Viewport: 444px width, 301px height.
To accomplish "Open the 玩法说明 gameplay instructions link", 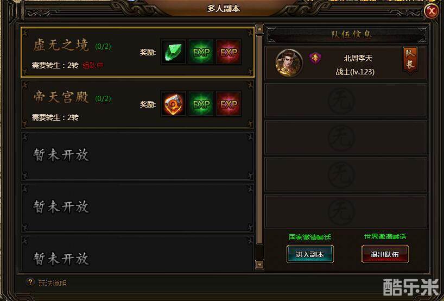I will click(x=53, y=283).
